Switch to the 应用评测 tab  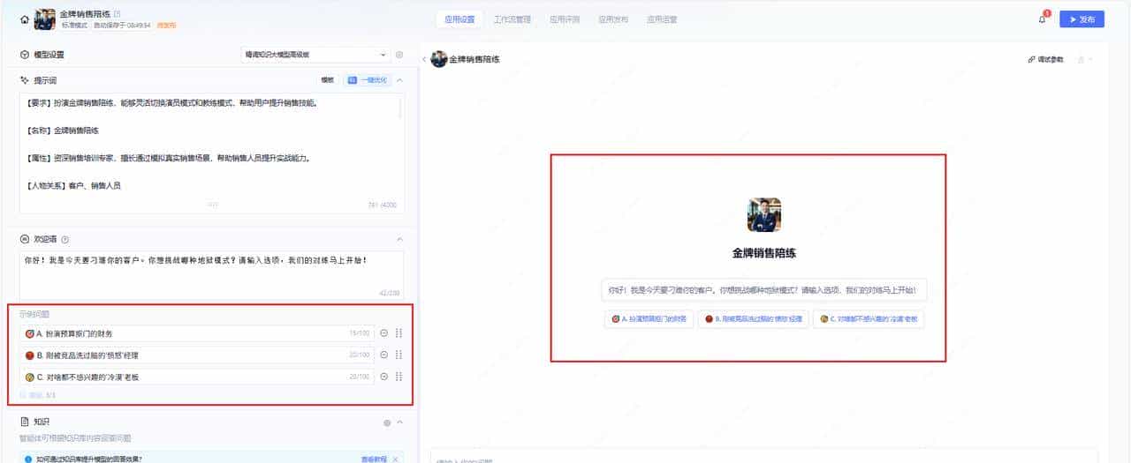(x=565, y=19)
